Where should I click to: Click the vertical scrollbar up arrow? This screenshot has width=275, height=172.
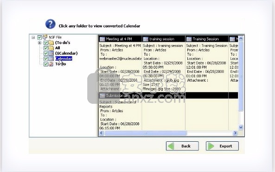(x=241, y=38)
